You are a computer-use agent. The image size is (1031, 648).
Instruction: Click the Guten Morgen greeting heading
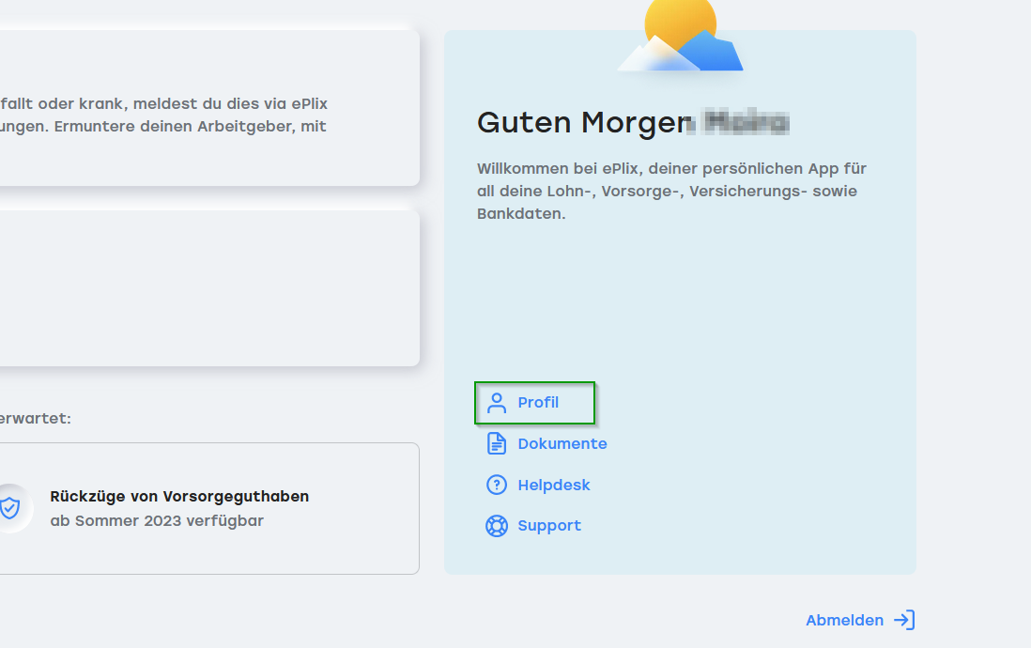point(633,123)
